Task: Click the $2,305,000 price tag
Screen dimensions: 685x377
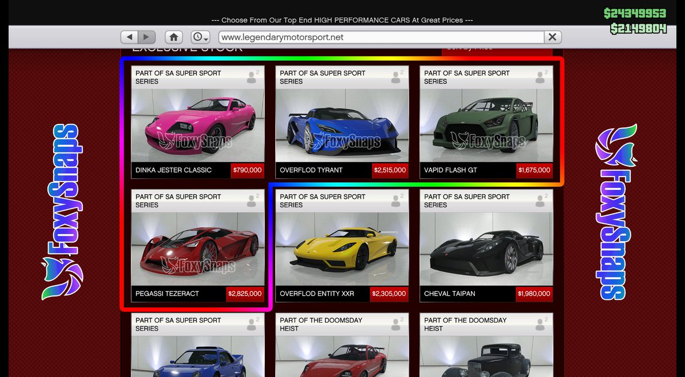Action: (389, 294)
